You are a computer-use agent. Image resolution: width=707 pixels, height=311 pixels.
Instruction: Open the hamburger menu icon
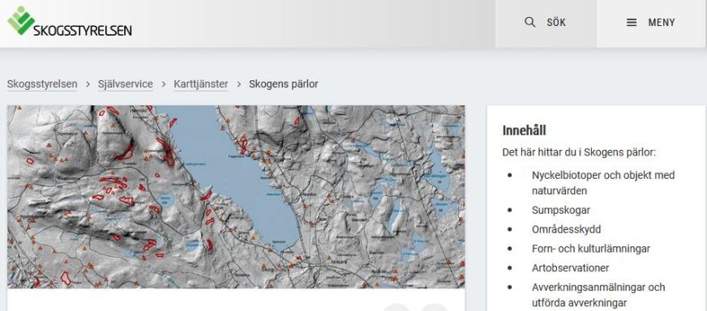tap(632, 22)
